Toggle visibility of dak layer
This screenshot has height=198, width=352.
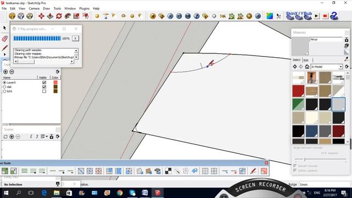[x=44, y=87]
